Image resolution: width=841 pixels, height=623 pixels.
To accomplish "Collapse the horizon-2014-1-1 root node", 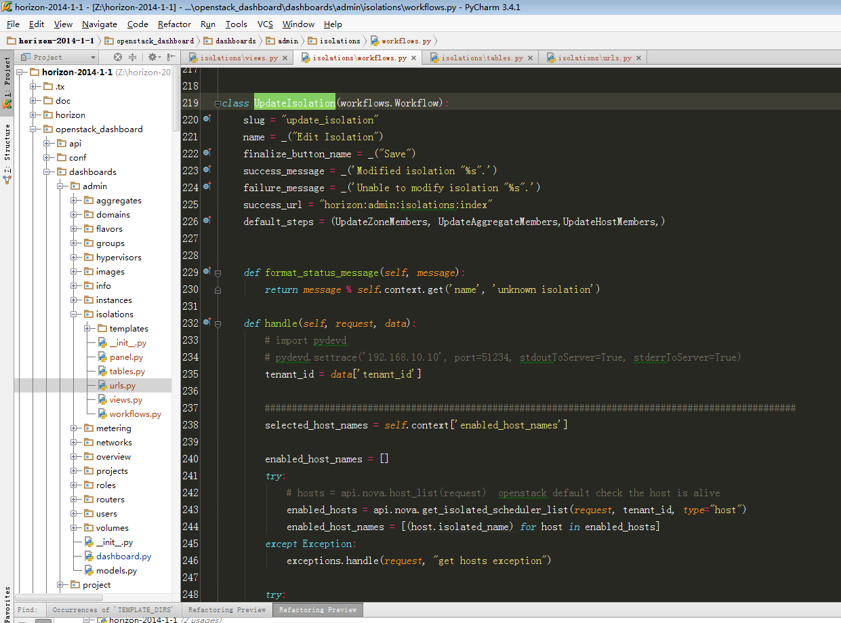I will pyautogui.click(x=20, y=73).
